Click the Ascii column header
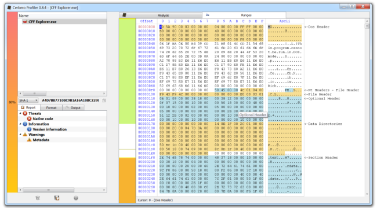This screenshot has width=377, height=208. coord(284,21)
